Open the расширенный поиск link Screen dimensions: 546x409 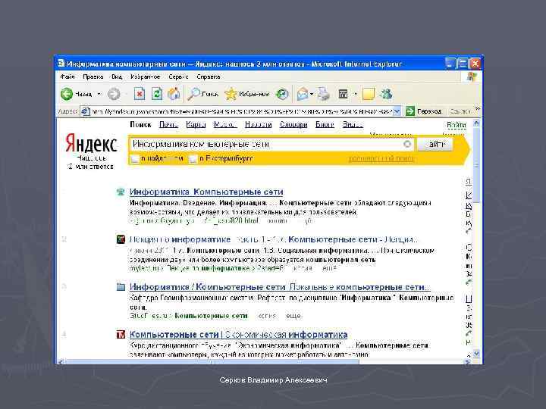pyautogui.click(x=381, y=158)
